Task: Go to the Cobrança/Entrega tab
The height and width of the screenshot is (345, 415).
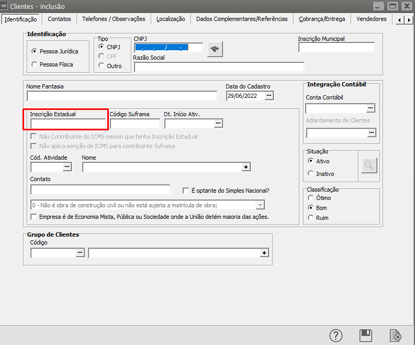Action: [322, 19]
